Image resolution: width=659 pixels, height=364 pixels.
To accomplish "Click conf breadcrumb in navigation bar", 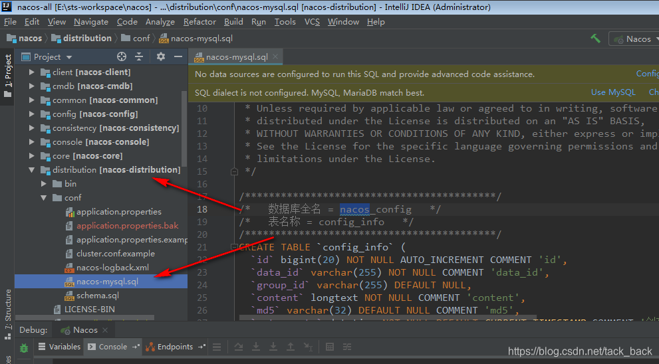I will 136,39.
